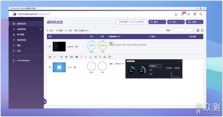Open the notification bell icon
The image size is (223, 117).
182,14
